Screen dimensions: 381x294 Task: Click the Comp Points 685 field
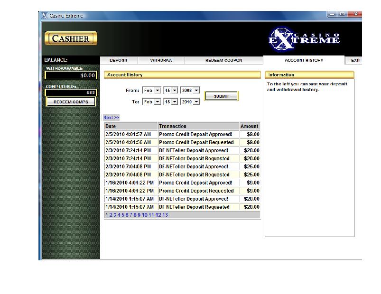coord(71,92)
